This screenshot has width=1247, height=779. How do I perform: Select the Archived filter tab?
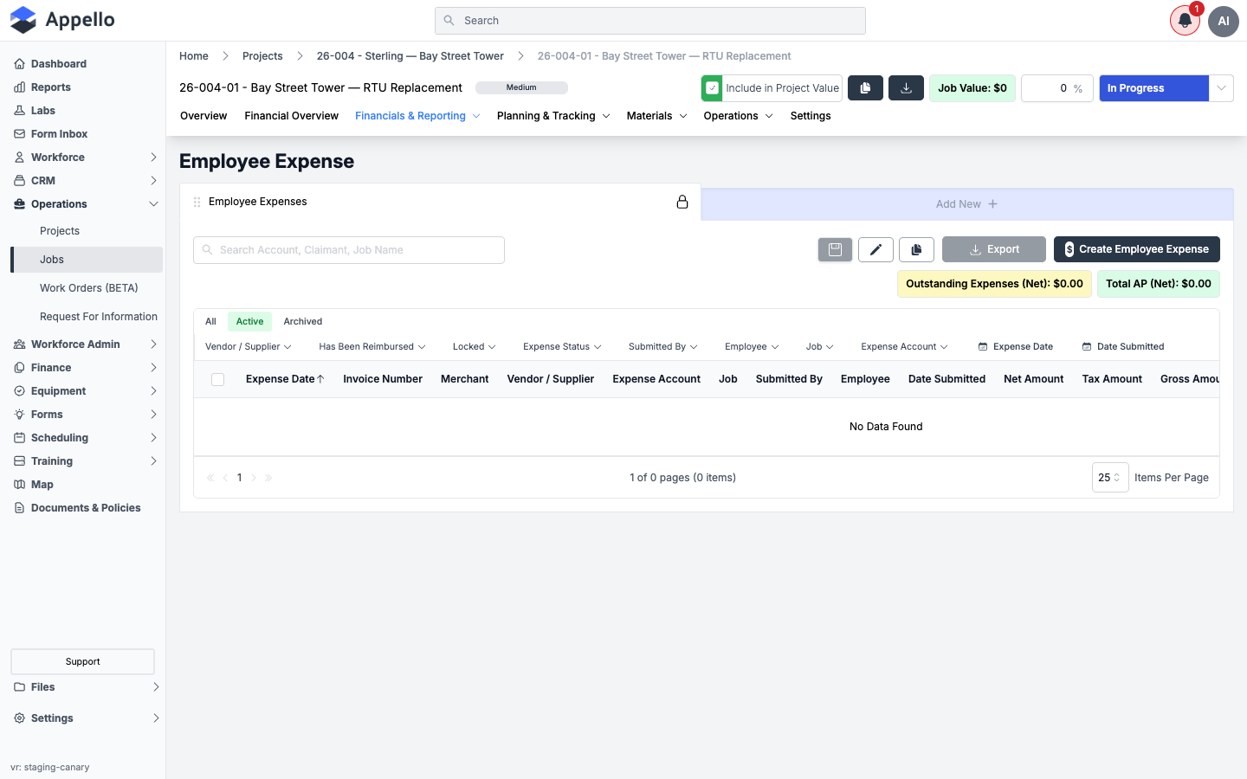tap(303, 322)
